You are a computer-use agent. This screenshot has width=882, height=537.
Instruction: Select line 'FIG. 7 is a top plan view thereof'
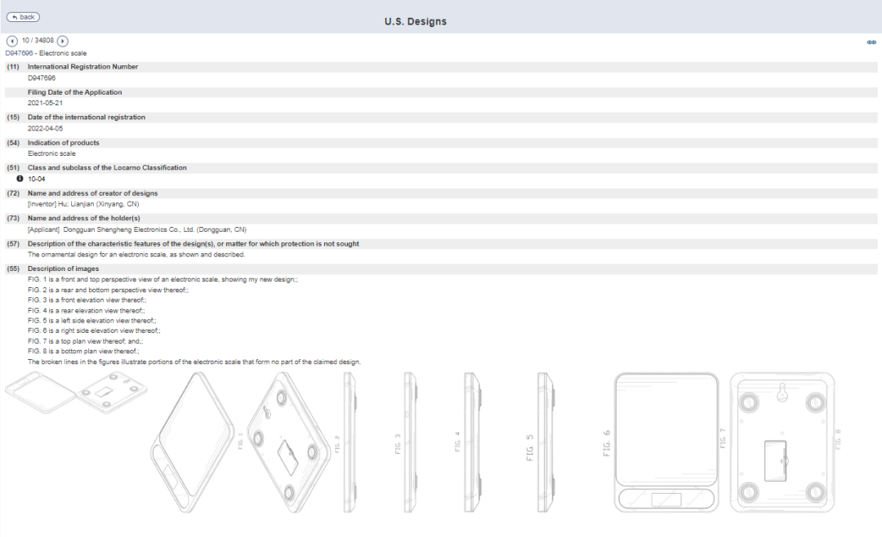coord(85,341)
